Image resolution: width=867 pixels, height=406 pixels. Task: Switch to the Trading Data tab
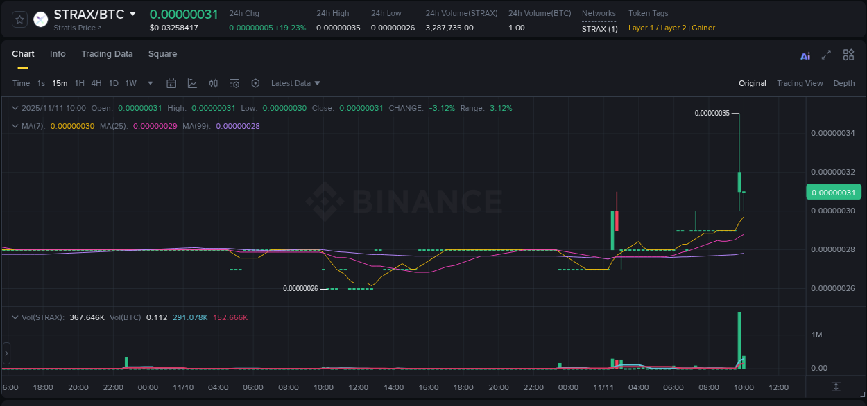[x=107, y=53]
